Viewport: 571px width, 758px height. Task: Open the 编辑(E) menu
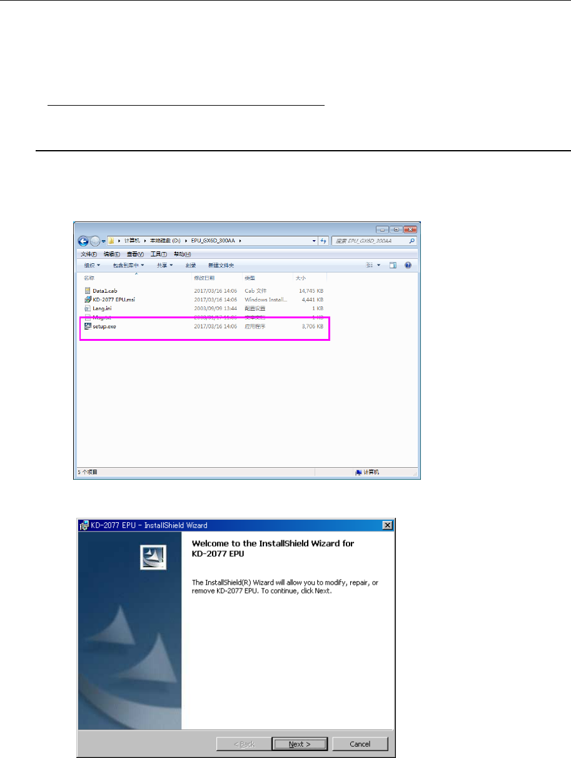pos(113,255)
